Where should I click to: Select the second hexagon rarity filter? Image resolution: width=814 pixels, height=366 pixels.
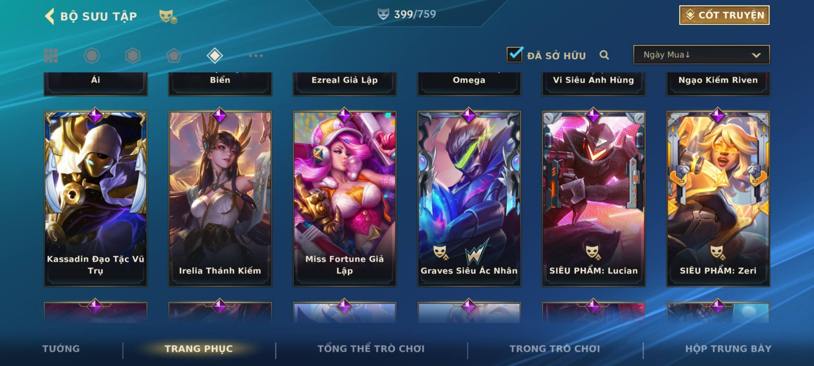pyautogui.click(x=133, y=56)
